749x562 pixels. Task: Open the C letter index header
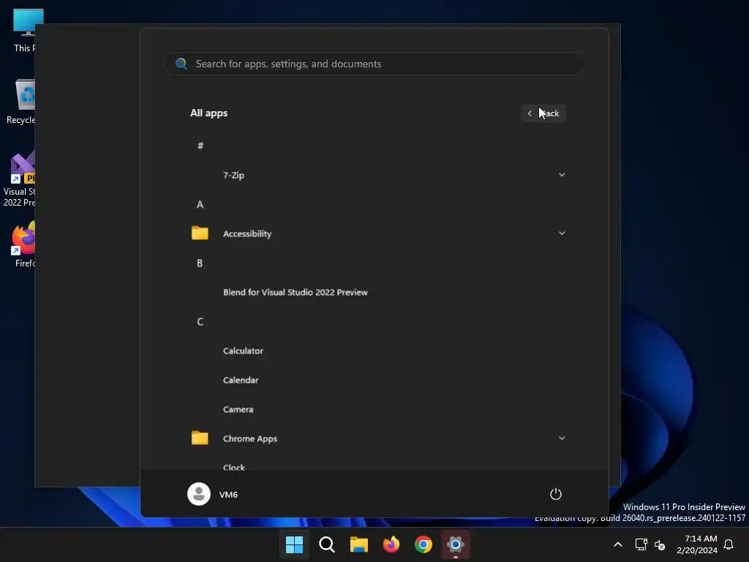pyautogui.click(x=200, y=322)
